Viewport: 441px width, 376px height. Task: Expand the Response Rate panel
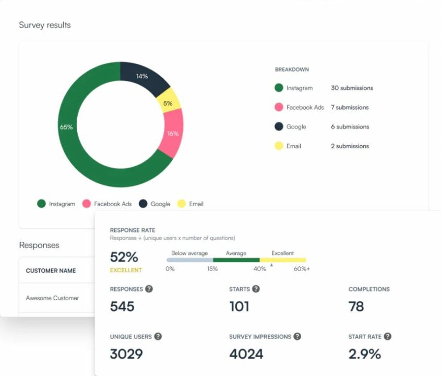132,230
